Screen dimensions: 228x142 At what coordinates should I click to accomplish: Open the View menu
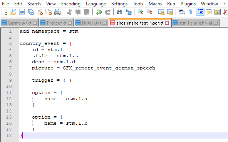pos(51,3)
